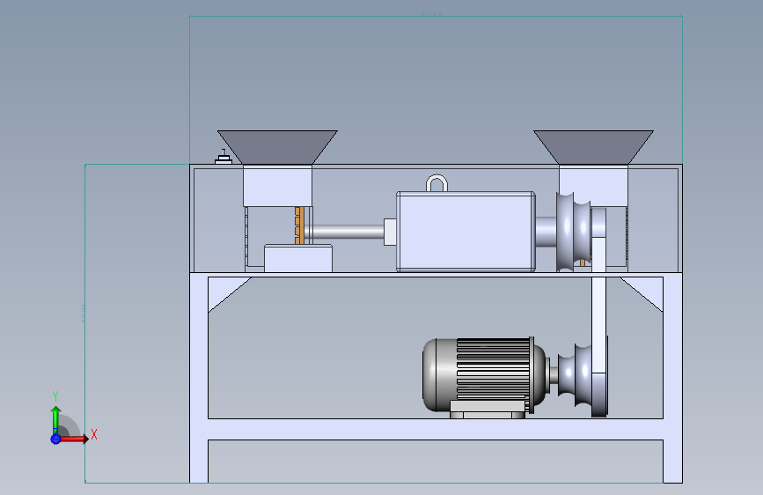Select the horizontal drive shaft
The width and height of the screenshot is (763, 495).
coord(344,232)
